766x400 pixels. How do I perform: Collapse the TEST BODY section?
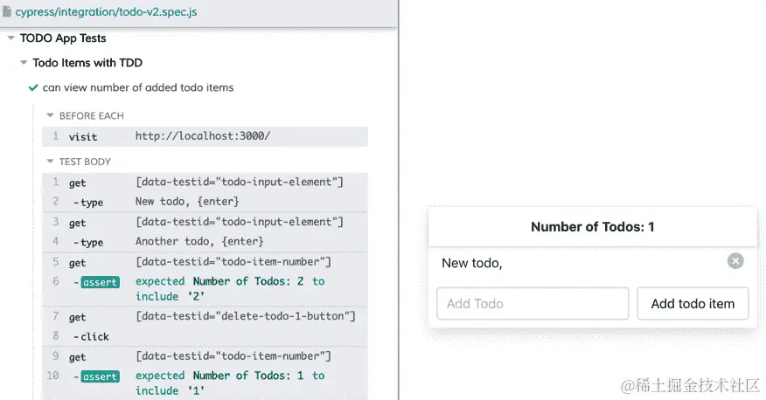(50, 162)
